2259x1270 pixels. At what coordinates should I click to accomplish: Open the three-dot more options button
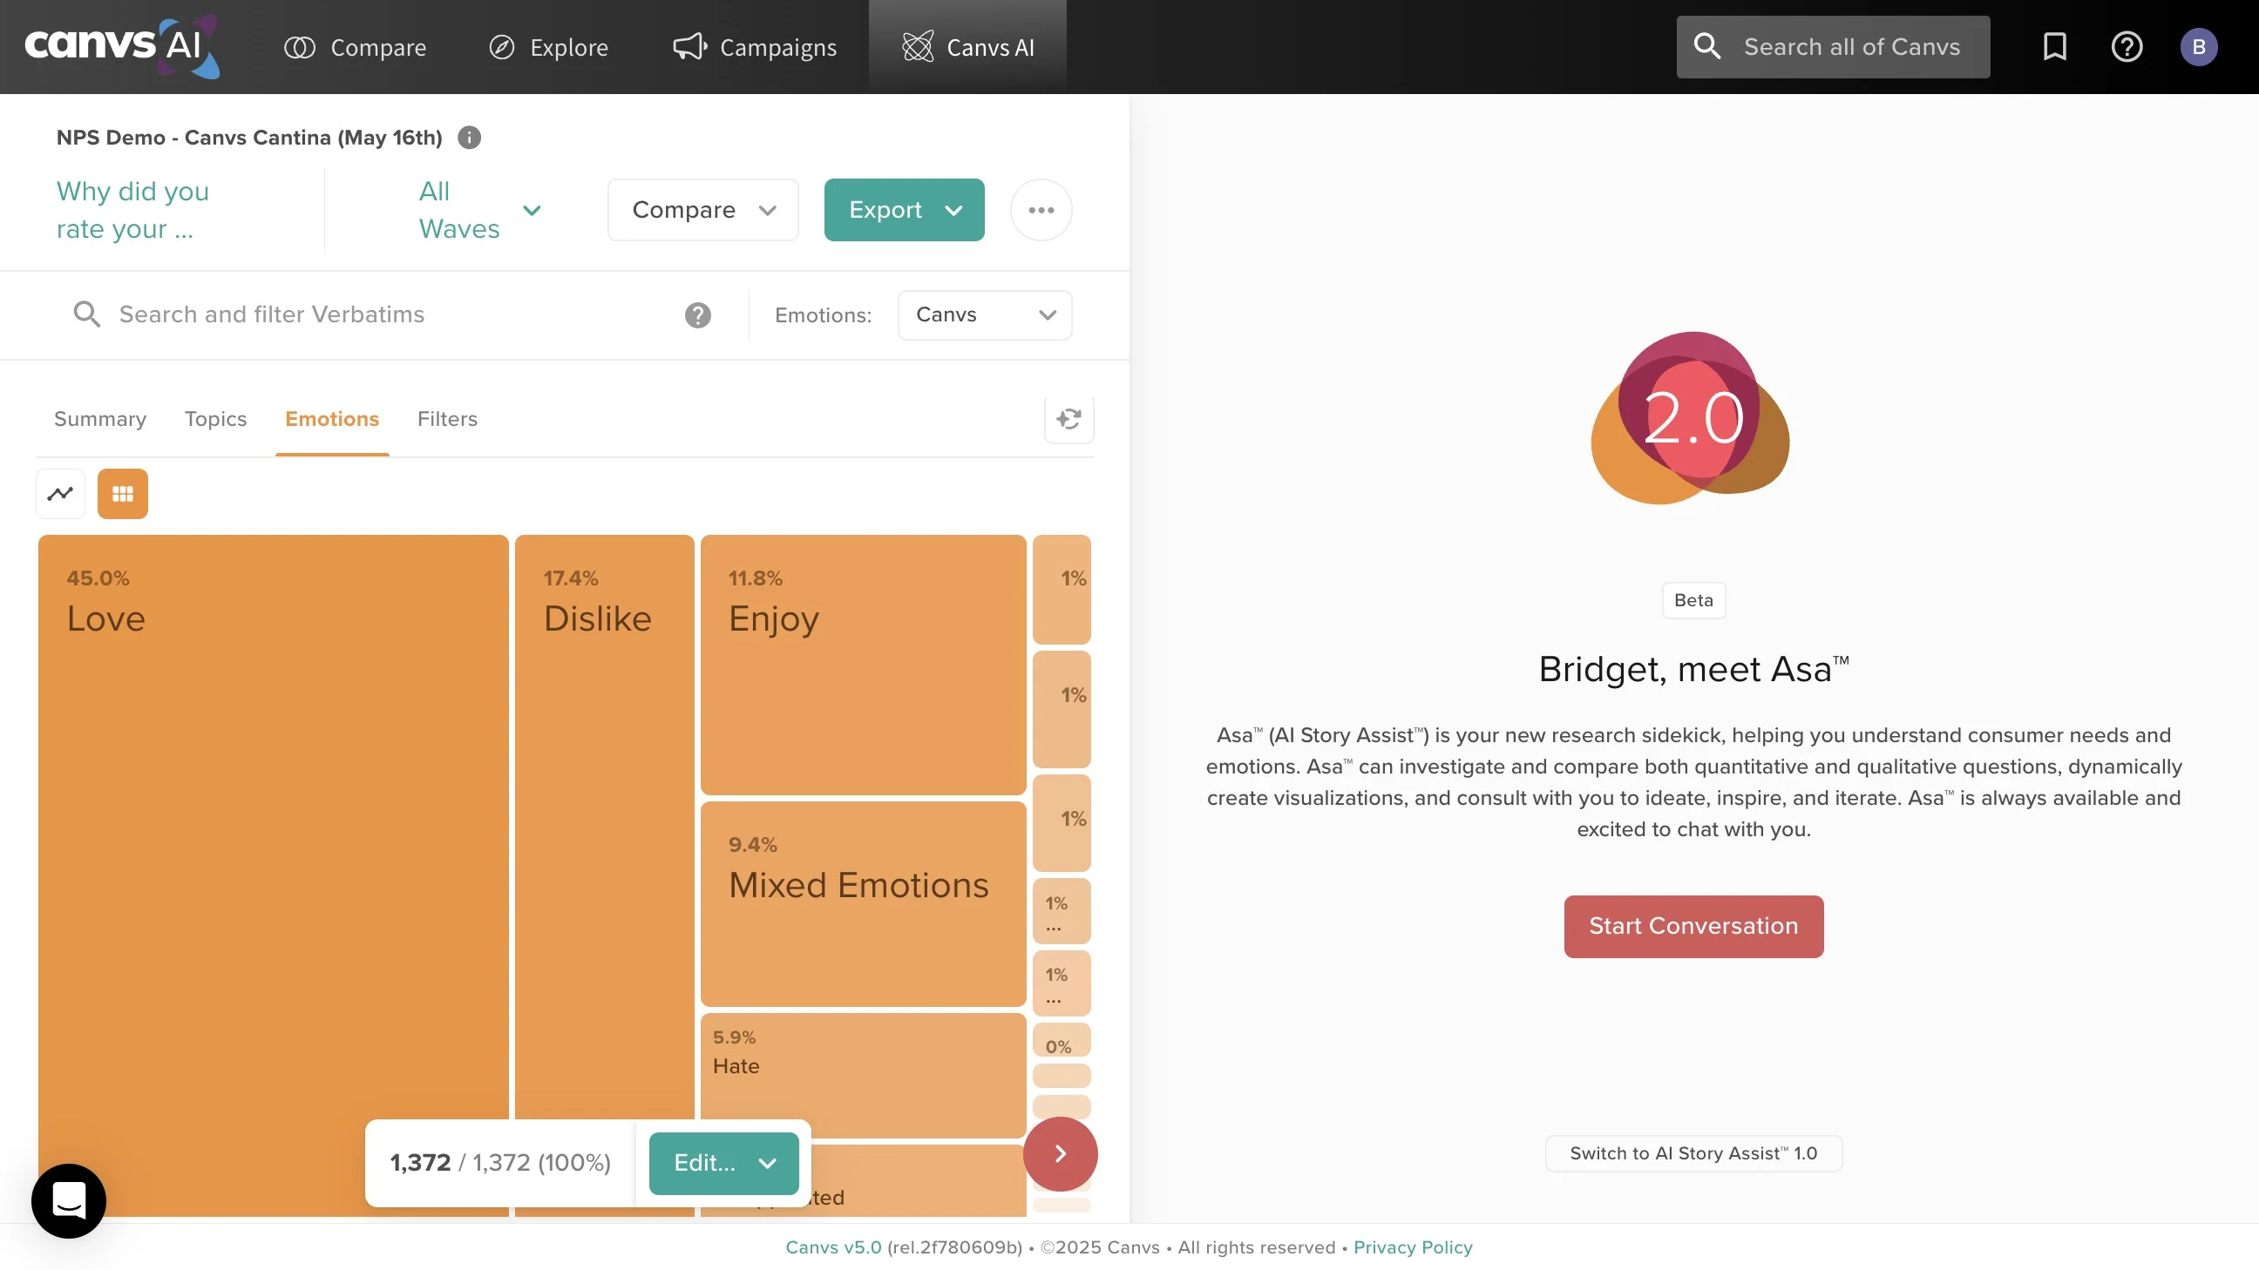click(1041, 210)
